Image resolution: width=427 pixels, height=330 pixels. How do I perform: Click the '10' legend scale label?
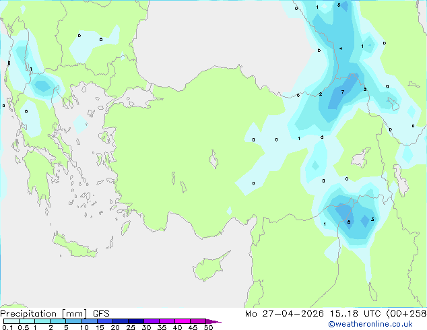pos(84,327)
